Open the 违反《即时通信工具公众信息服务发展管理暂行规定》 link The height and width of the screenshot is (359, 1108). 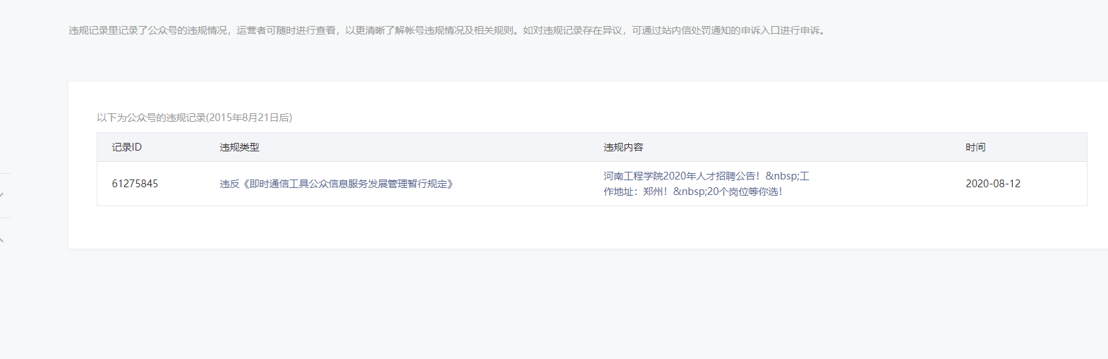337,184
